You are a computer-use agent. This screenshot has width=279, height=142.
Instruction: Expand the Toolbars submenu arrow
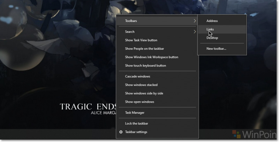click(195, 21)
